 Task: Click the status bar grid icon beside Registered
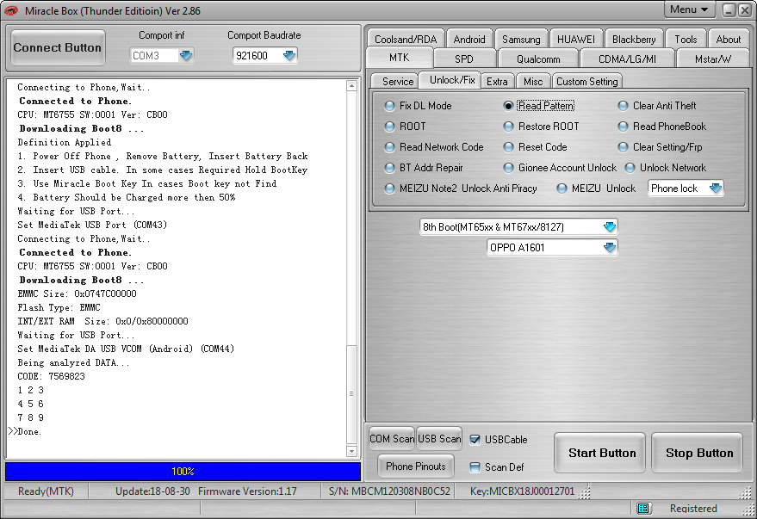click(643, 508)
